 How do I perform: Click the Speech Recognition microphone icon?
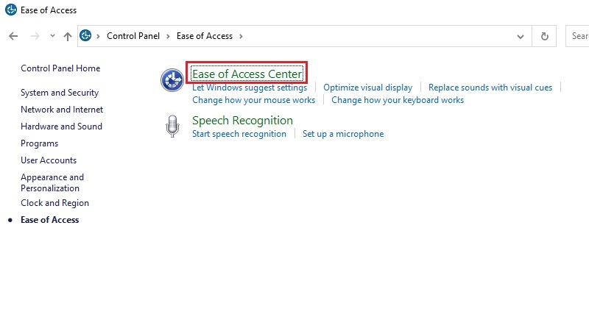click(x=172, y=127)
